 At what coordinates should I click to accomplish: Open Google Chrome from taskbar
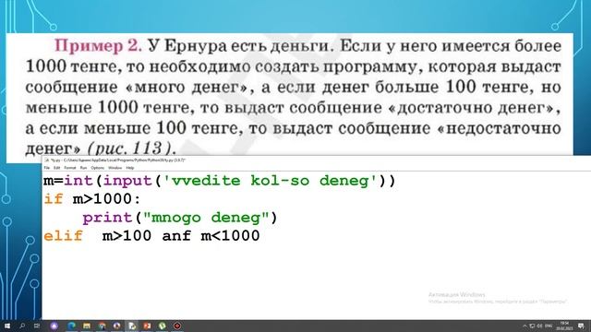[x=103, y=326]
